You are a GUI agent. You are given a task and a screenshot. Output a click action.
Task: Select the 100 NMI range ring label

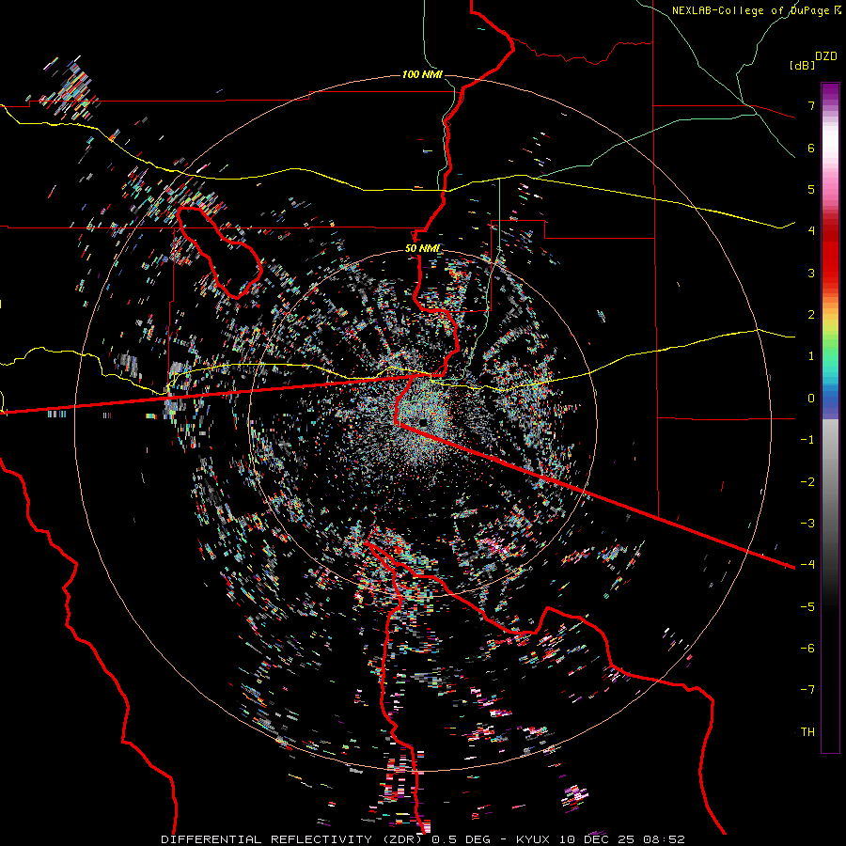[422, 74]
